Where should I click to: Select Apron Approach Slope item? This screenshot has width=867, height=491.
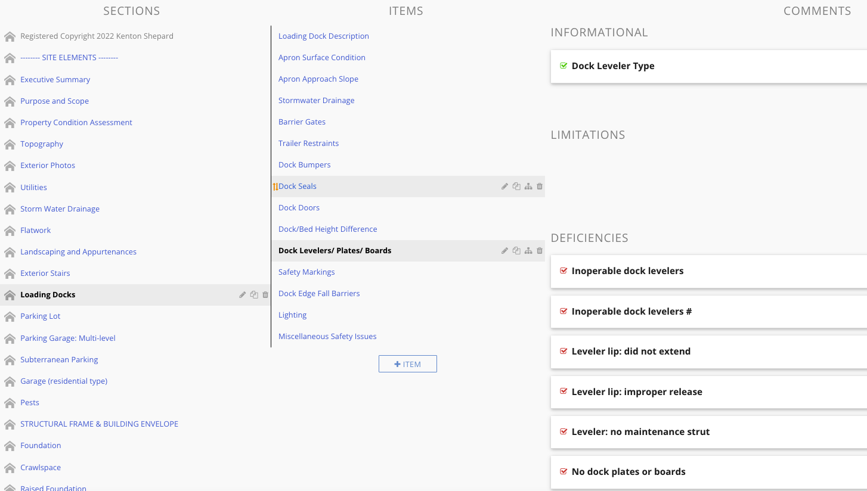(x=318, y=79)
